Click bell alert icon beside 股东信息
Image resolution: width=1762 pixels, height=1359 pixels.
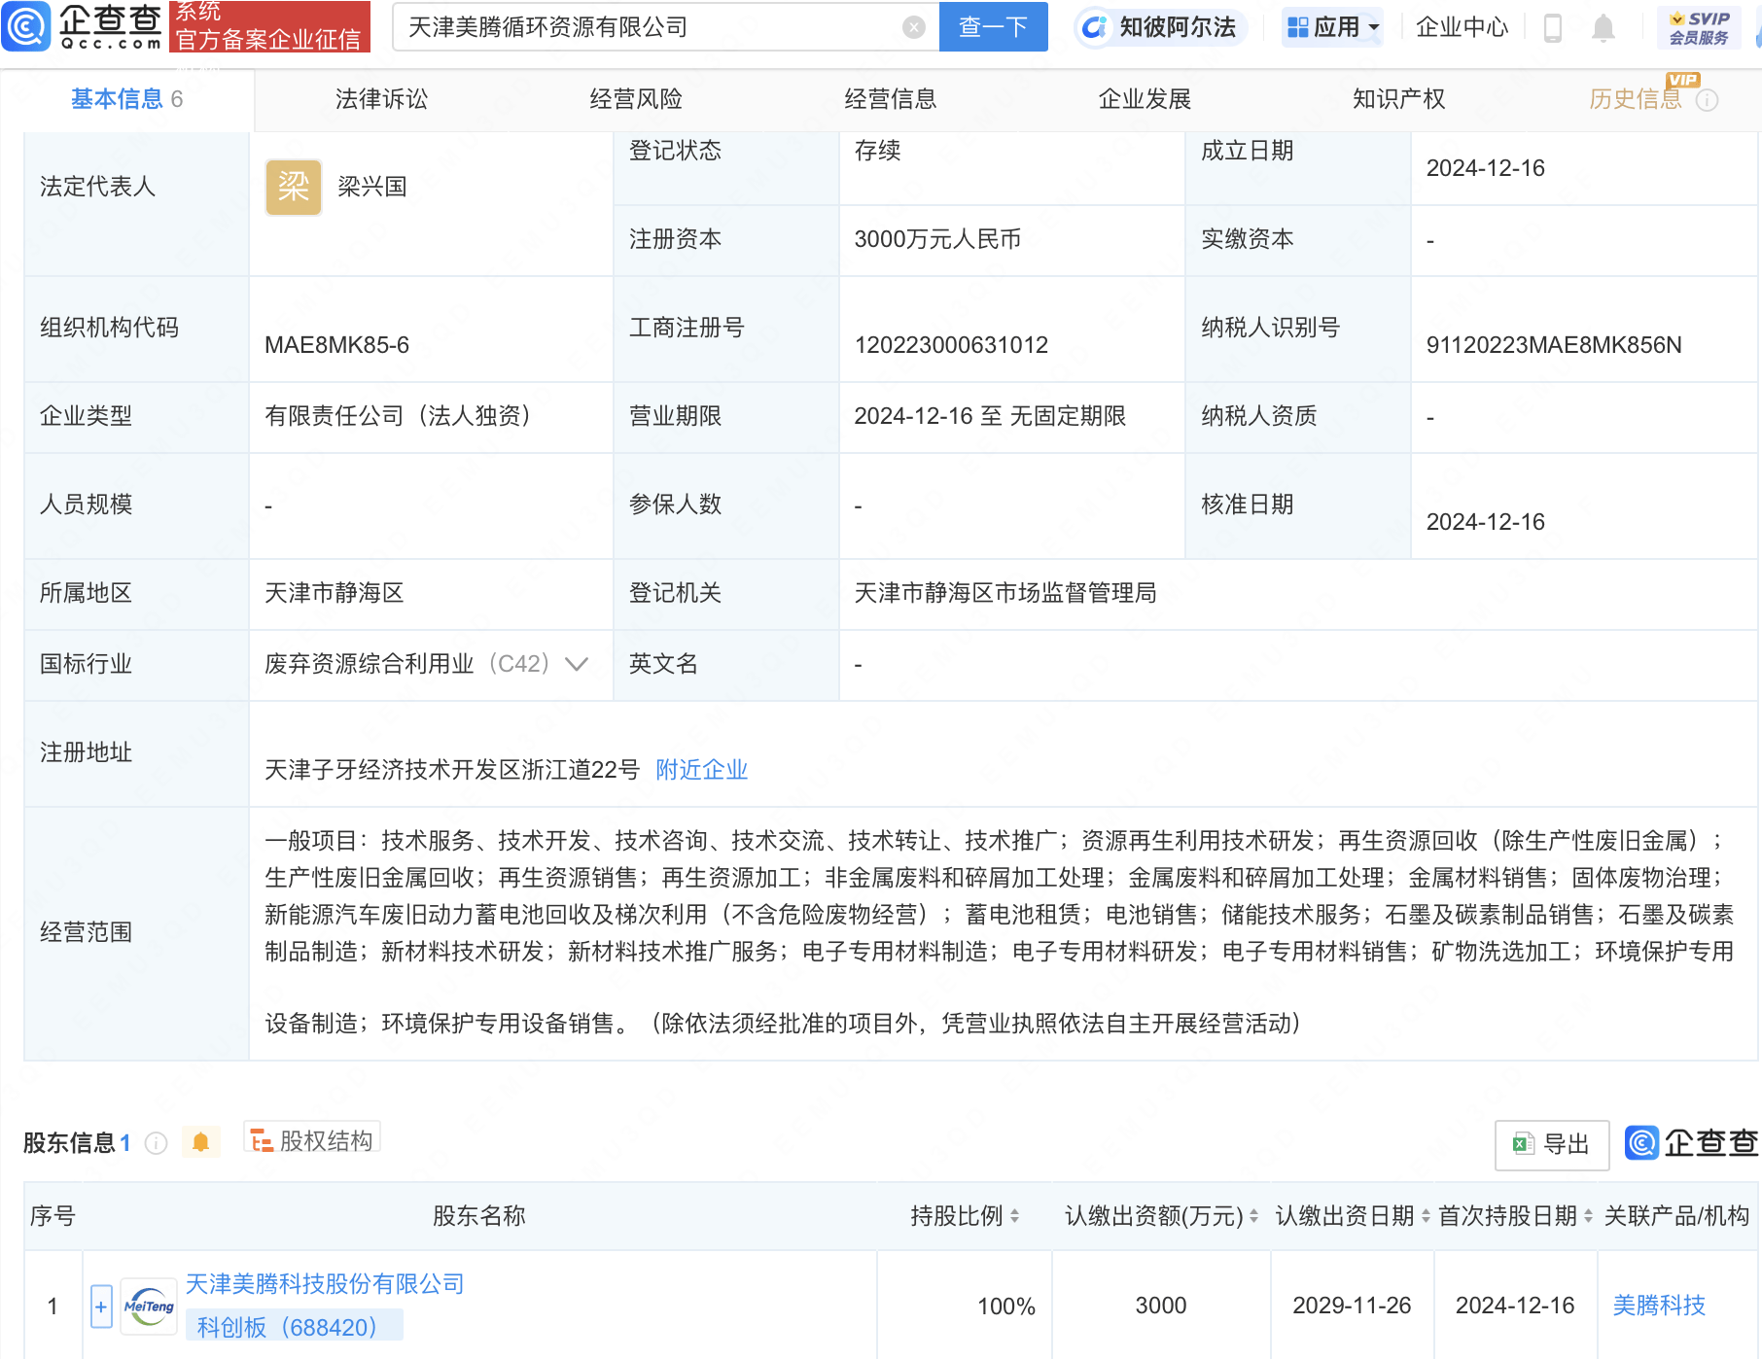[x=200, y=1142]
